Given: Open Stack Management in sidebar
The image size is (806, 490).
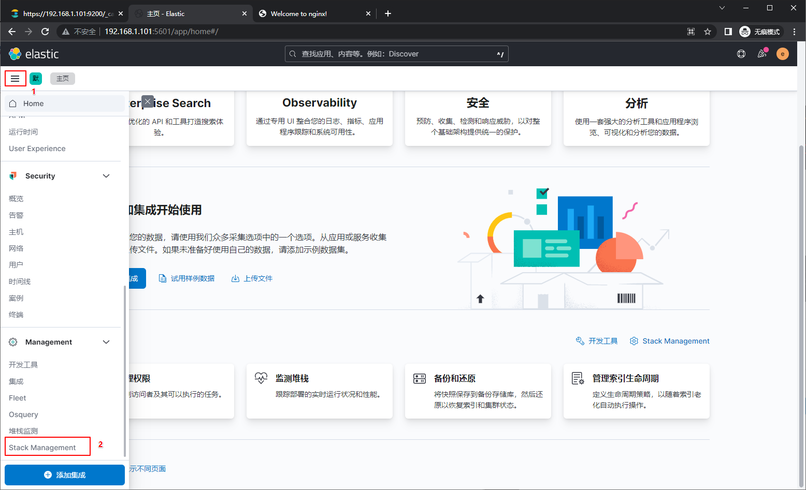Looking at the screenshot, I should click(x=42, y=448).
